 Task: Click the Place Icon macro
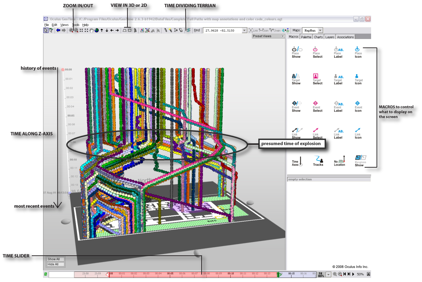[x=358, y=52]
